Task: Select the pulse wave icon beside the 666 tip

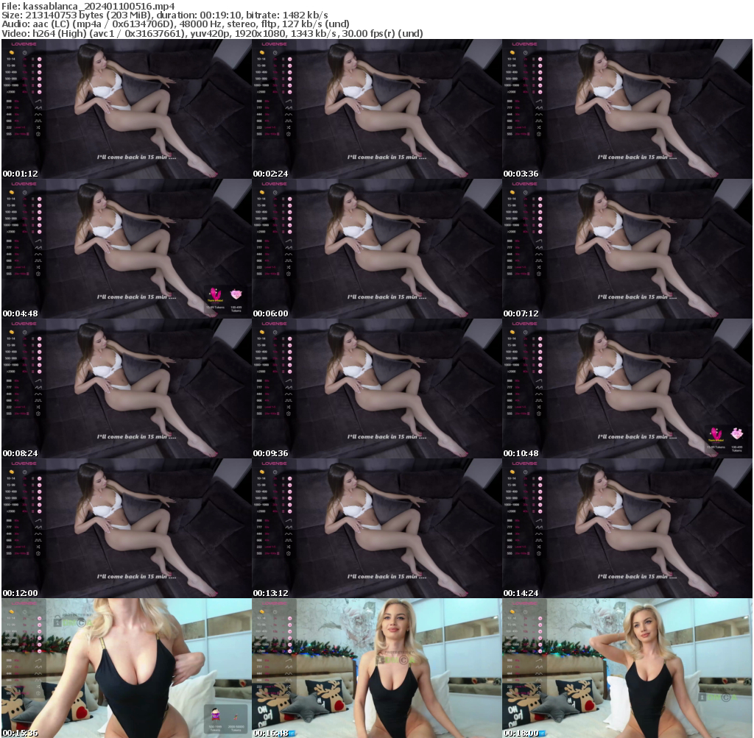Action: pyautogui.click(x=38, y=121)
